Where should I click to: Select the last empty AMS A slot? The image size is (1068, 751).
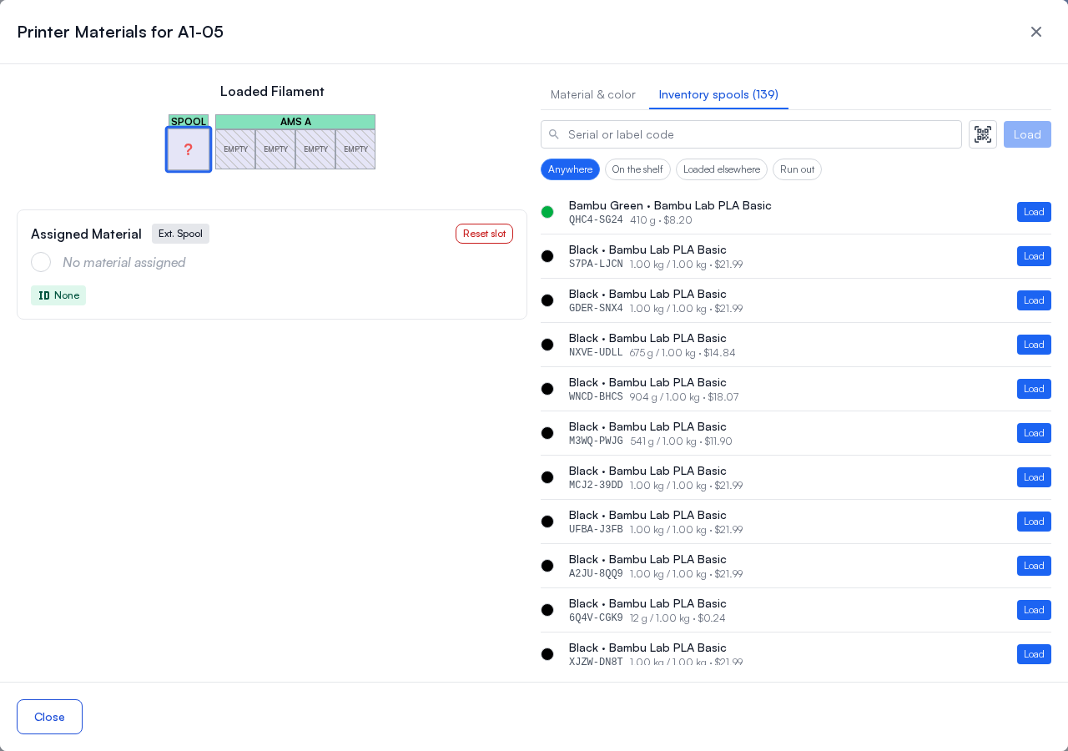pyautogui.click(x=355, y=149)
